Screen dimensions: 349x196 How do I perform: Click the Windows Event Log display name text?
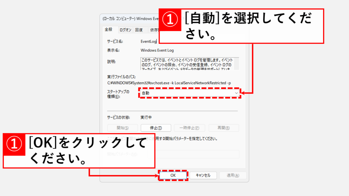[157, 50]
